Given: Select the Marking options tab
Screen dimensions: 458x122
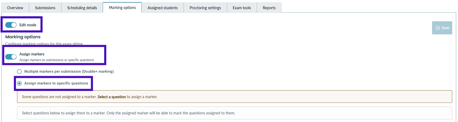Looking at the screenshot, I should click(122, 8).
